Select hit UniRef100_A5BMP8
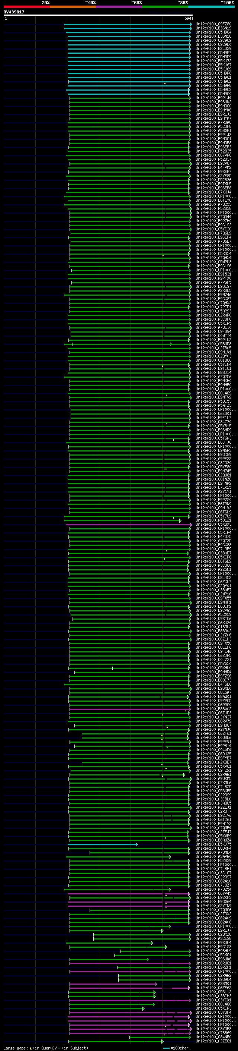The height and width of the screenshot is (1051, 238). pyautogui.click(x=213, y=344)
